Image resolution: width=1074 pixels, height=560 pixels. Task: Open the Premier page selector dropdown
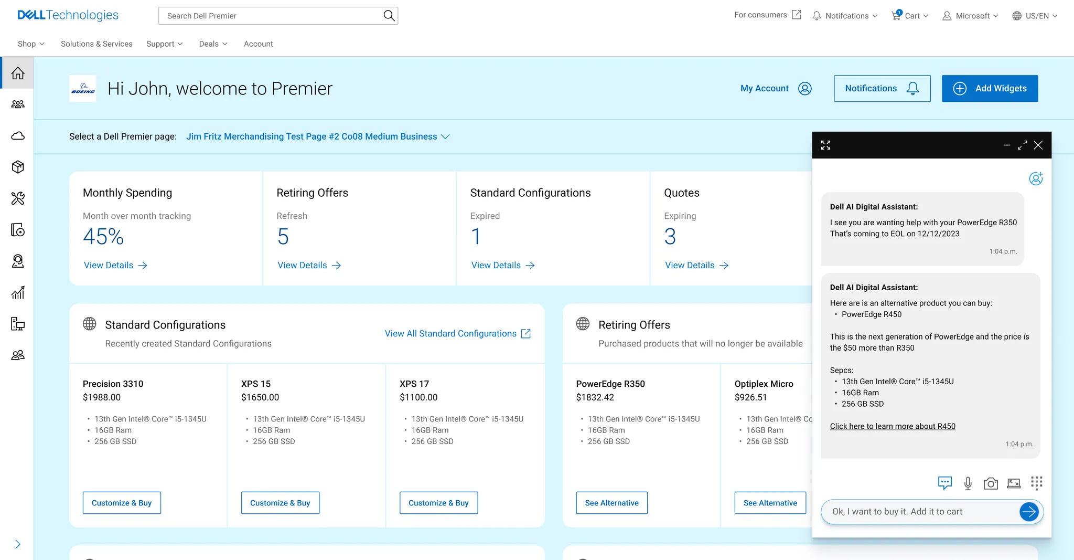tap(318, 136)
